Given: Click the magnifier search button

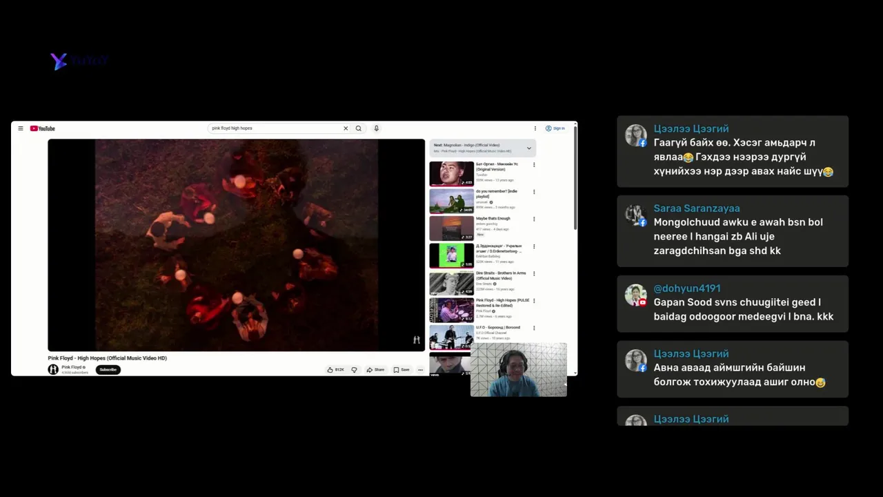Looking at the screenshot, I should click(x=359, y=128).
